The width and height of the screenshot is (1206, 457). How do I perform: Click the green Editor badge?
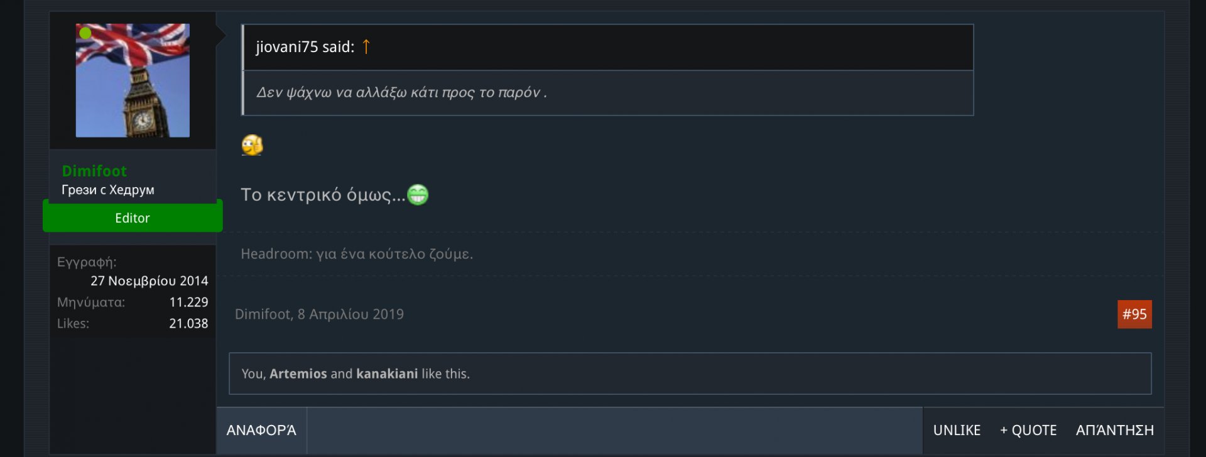133,218
